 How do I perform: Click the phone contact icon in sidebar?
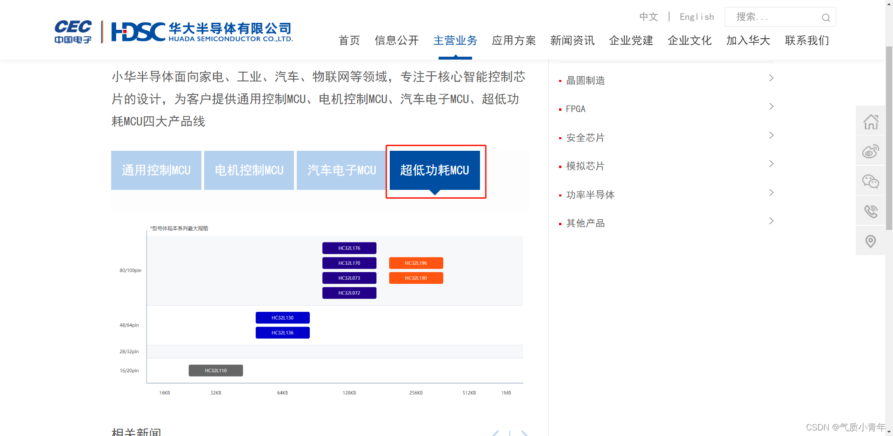[x=871, y=211]
